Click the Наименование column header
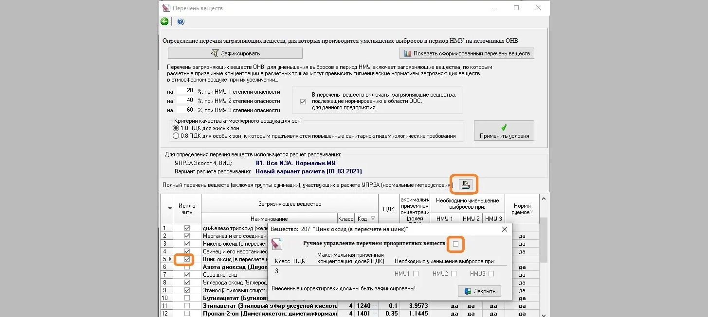The image size is (708, 317). (x=269, y=218)
